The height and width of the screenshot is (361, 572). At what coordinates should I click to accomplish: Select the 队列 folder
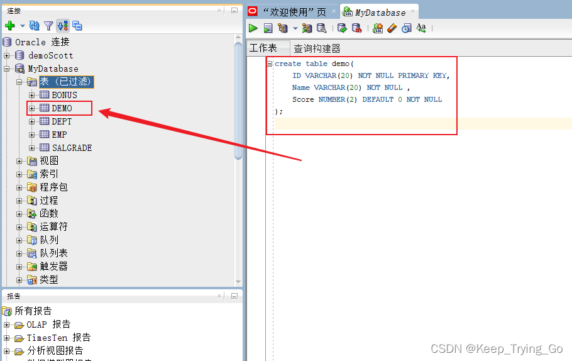pyautogui.click(x=49, y=240)
